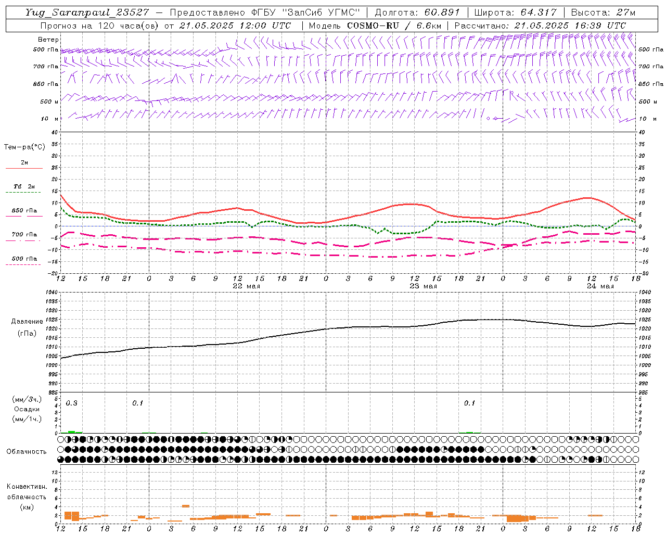The height and width of the screenshot is (533, 666).
Task: Click the '0.3' precipitation amount value
Action: 71,403
